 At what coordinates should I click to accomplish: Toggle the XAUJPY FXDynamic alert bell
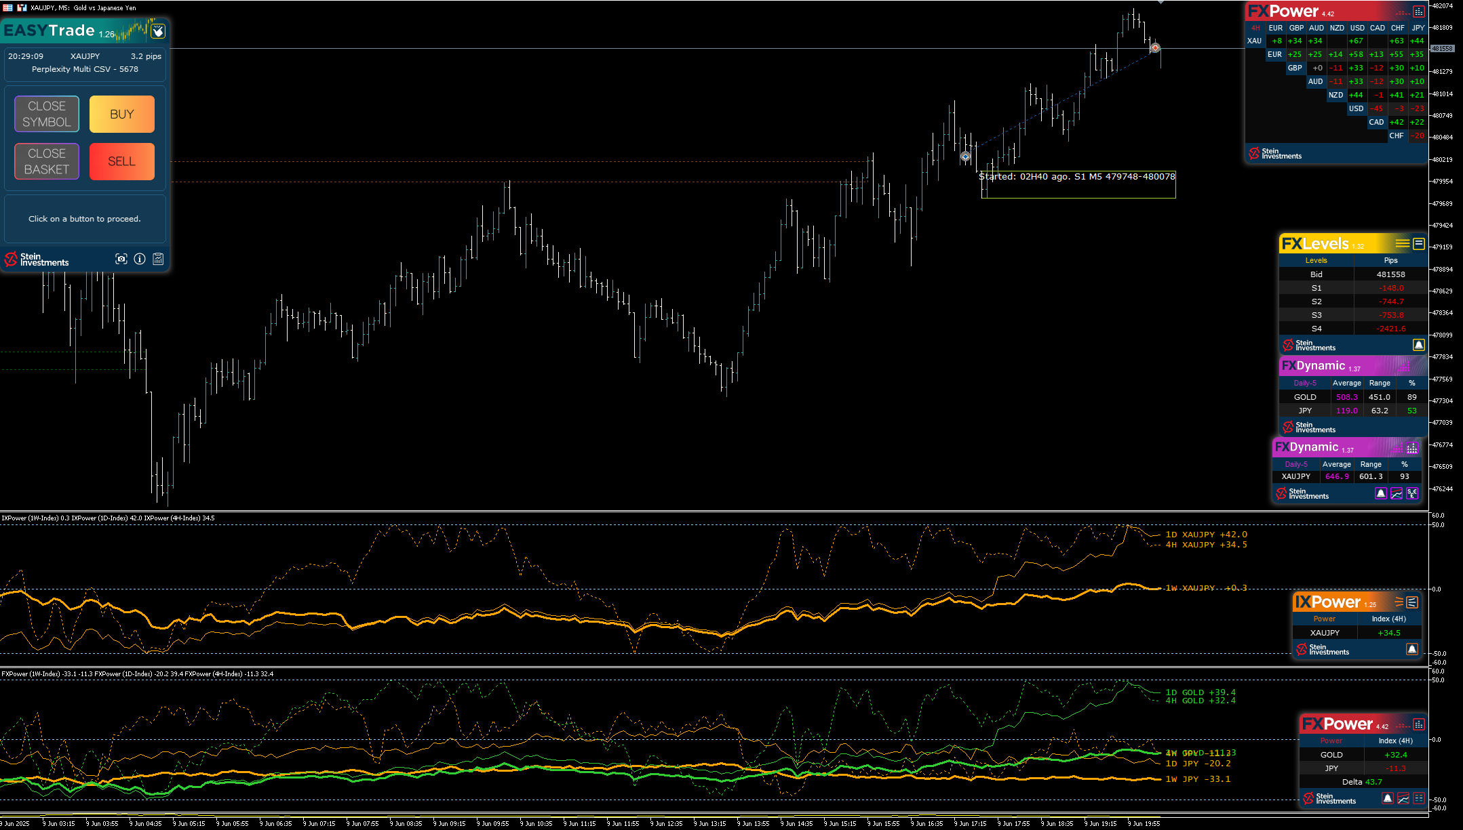tap(1381, 493)
